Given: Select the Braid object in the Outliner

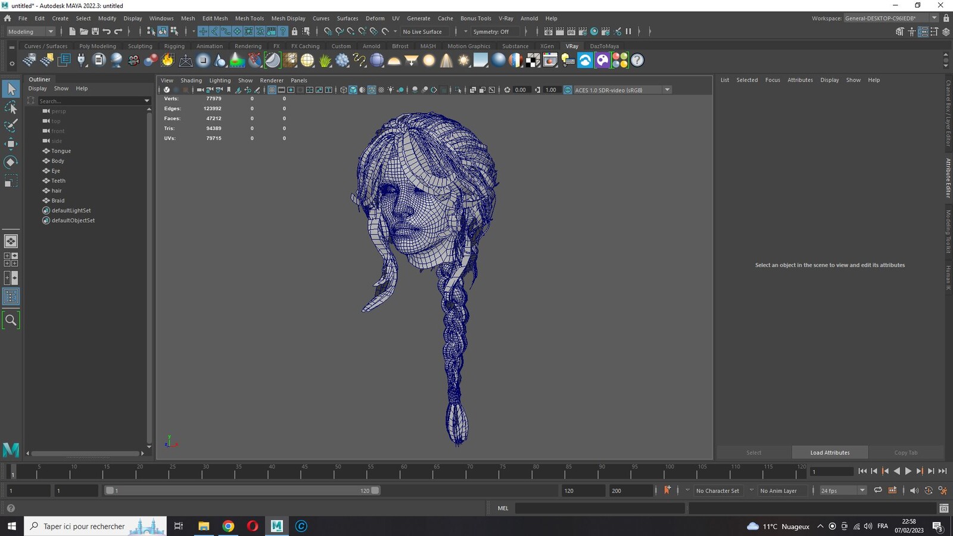Looking at the screenshot, I should [x=58, y=201].
